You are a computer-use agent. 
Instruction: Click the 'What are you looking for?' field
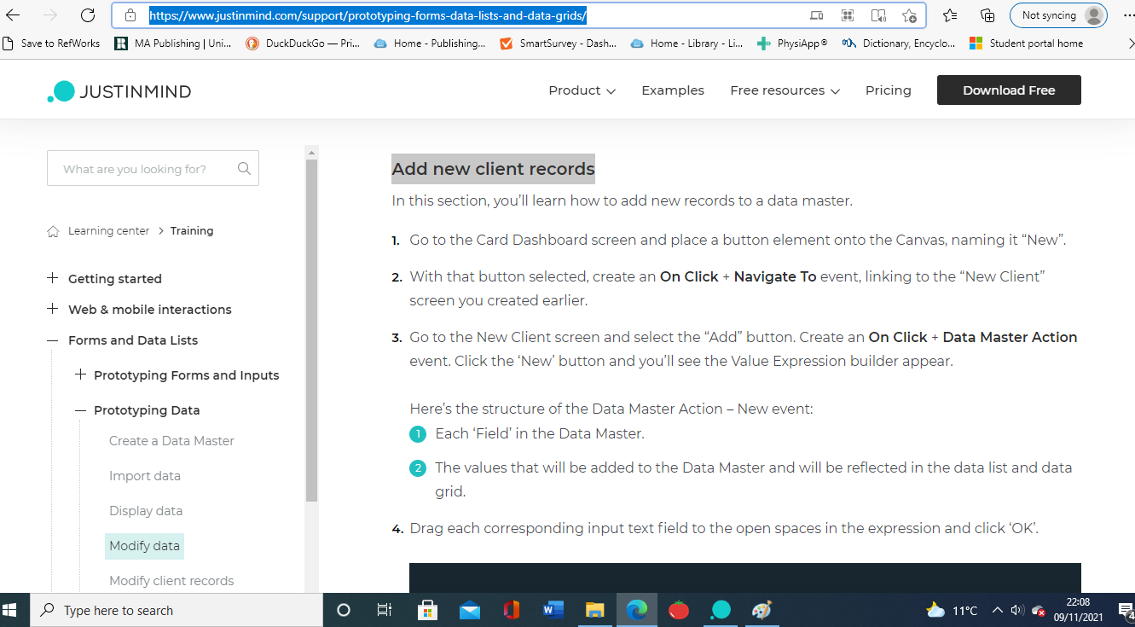pyautogui.click(x=141, y=169)
